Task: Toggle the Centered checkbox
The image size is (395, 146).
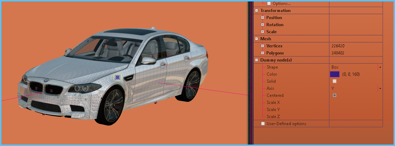Action: (334, 95)
